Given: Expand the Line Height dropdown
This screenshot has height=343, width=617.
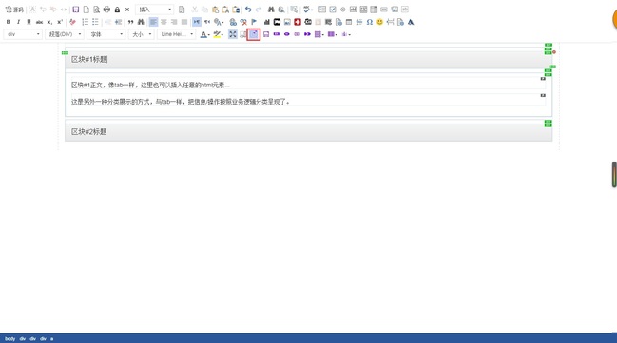Looking at the screenshot, I should coord(177,34).
